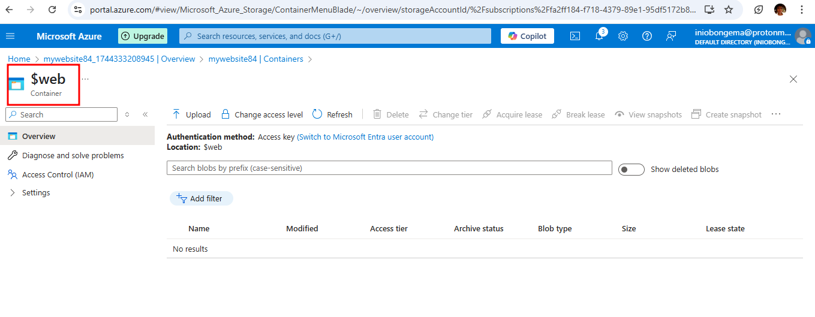Collapse the sidebar with double chevron
Screen dimensions: 815x317
(x=145, y=114)
